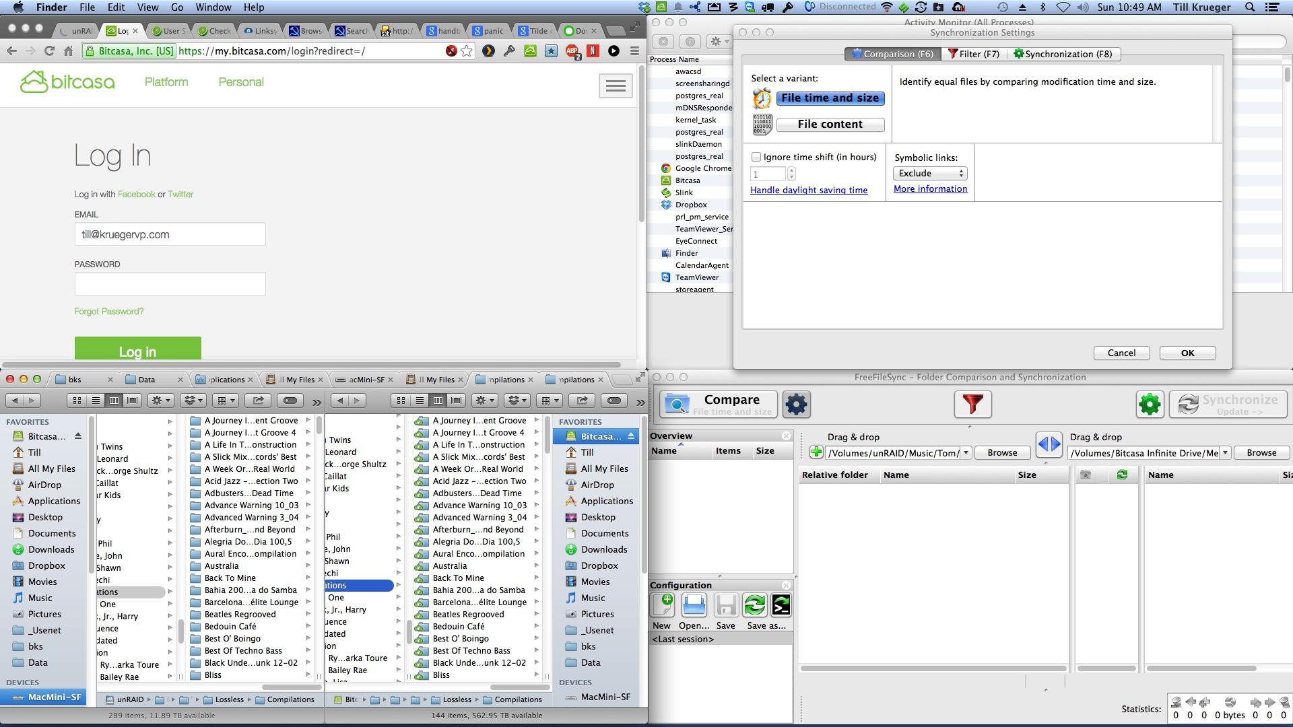Image resolution: width=1293 pixels, height=727 pixels.
Task: Open FreeFileSync comparison settings blue gear
Action: click(x=796, y=405)
